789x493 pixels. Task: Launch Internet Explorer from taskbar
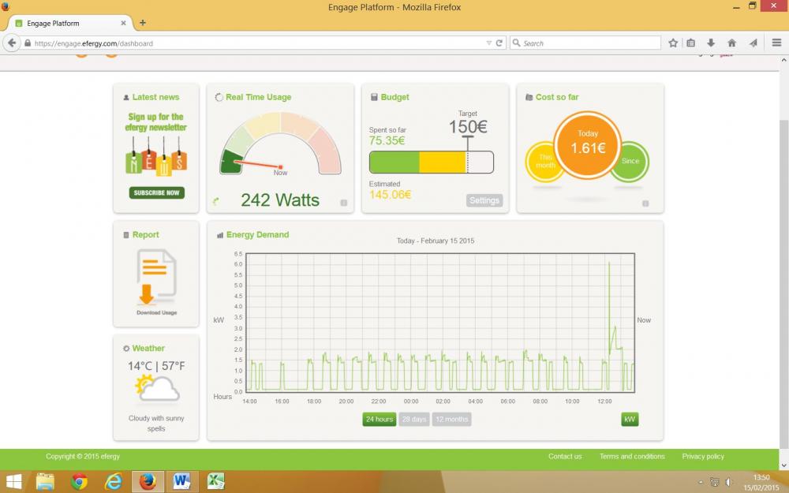click(113, 481)
